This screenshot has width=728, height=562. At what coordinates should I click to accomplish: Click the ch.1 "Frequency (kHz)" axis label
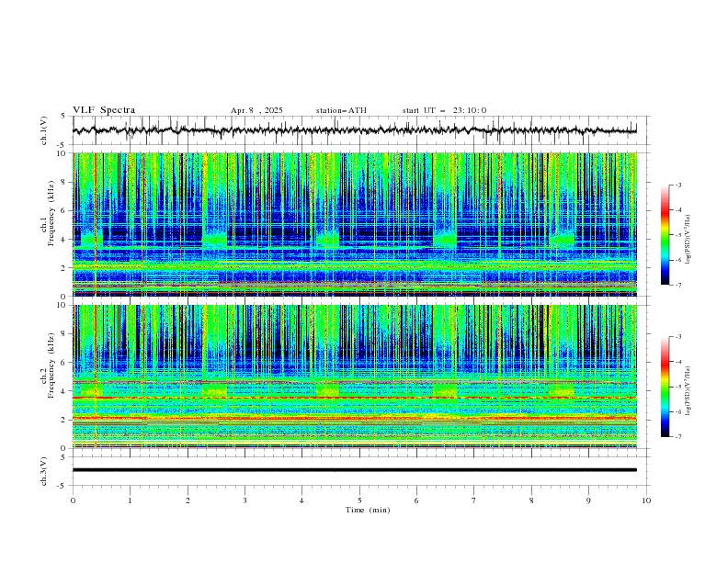tap(51, 211)
